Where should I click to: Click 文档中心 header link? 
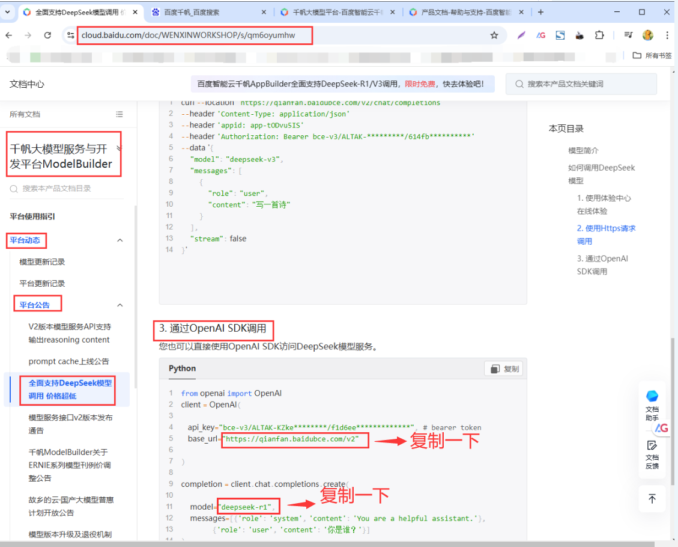[x=27, y=84]
